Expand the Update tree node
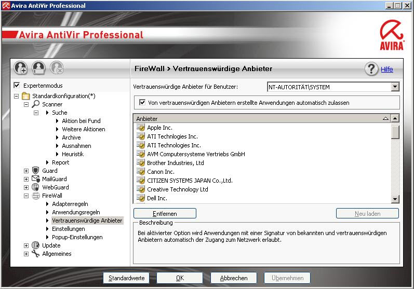Image resolution: width=414 pixels, height=289 pixels. [x=26, y=246]
